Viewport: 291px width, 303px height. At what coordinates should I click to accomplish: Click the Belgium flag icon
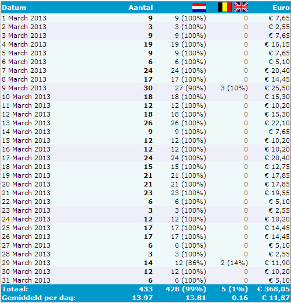tap(225, 7)
